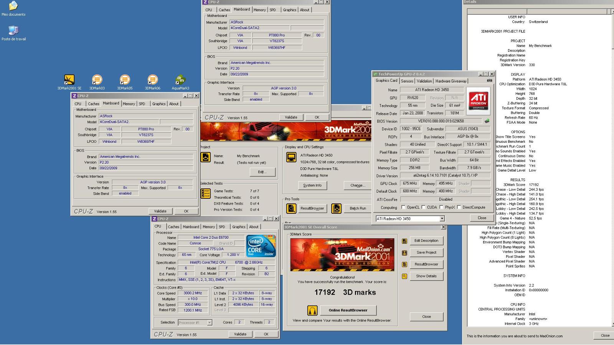
Task: Click the Online ResultBrowser globe icon
Action: click(312, 310)
